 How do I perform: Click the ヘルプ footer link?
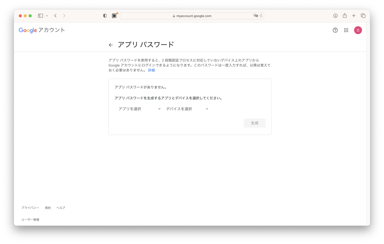[x=61, y=208]
